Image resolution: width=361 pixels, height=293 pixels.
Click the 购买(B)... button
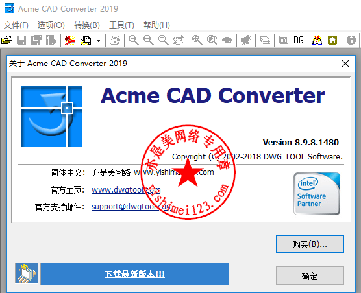(x=310, y=244)
